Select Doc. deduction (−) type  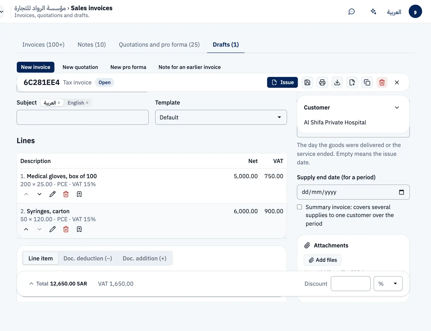tap(88, 258)
